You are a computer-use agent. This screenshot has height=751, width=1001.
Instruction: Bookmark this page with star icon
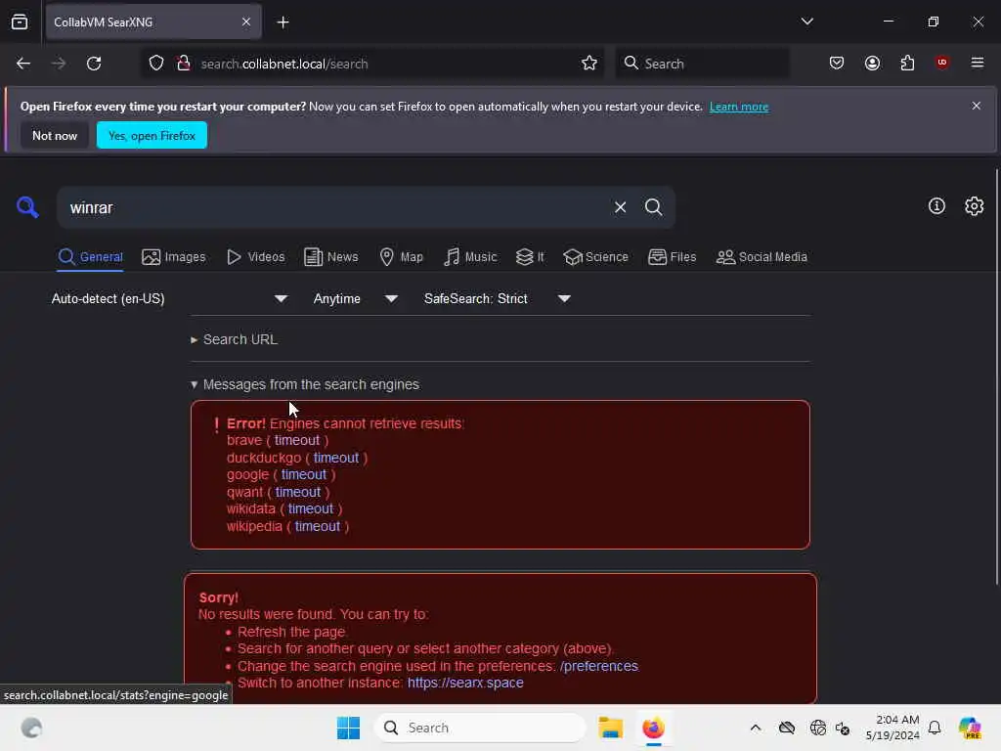coord(589,64)
